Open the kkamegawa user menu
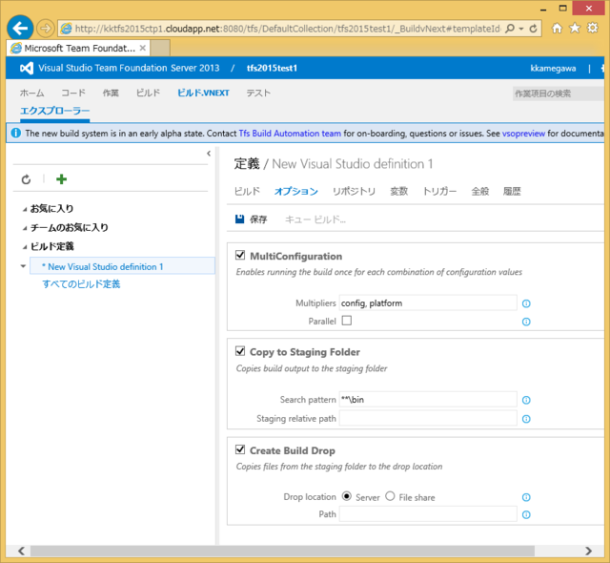 point(553,68)
